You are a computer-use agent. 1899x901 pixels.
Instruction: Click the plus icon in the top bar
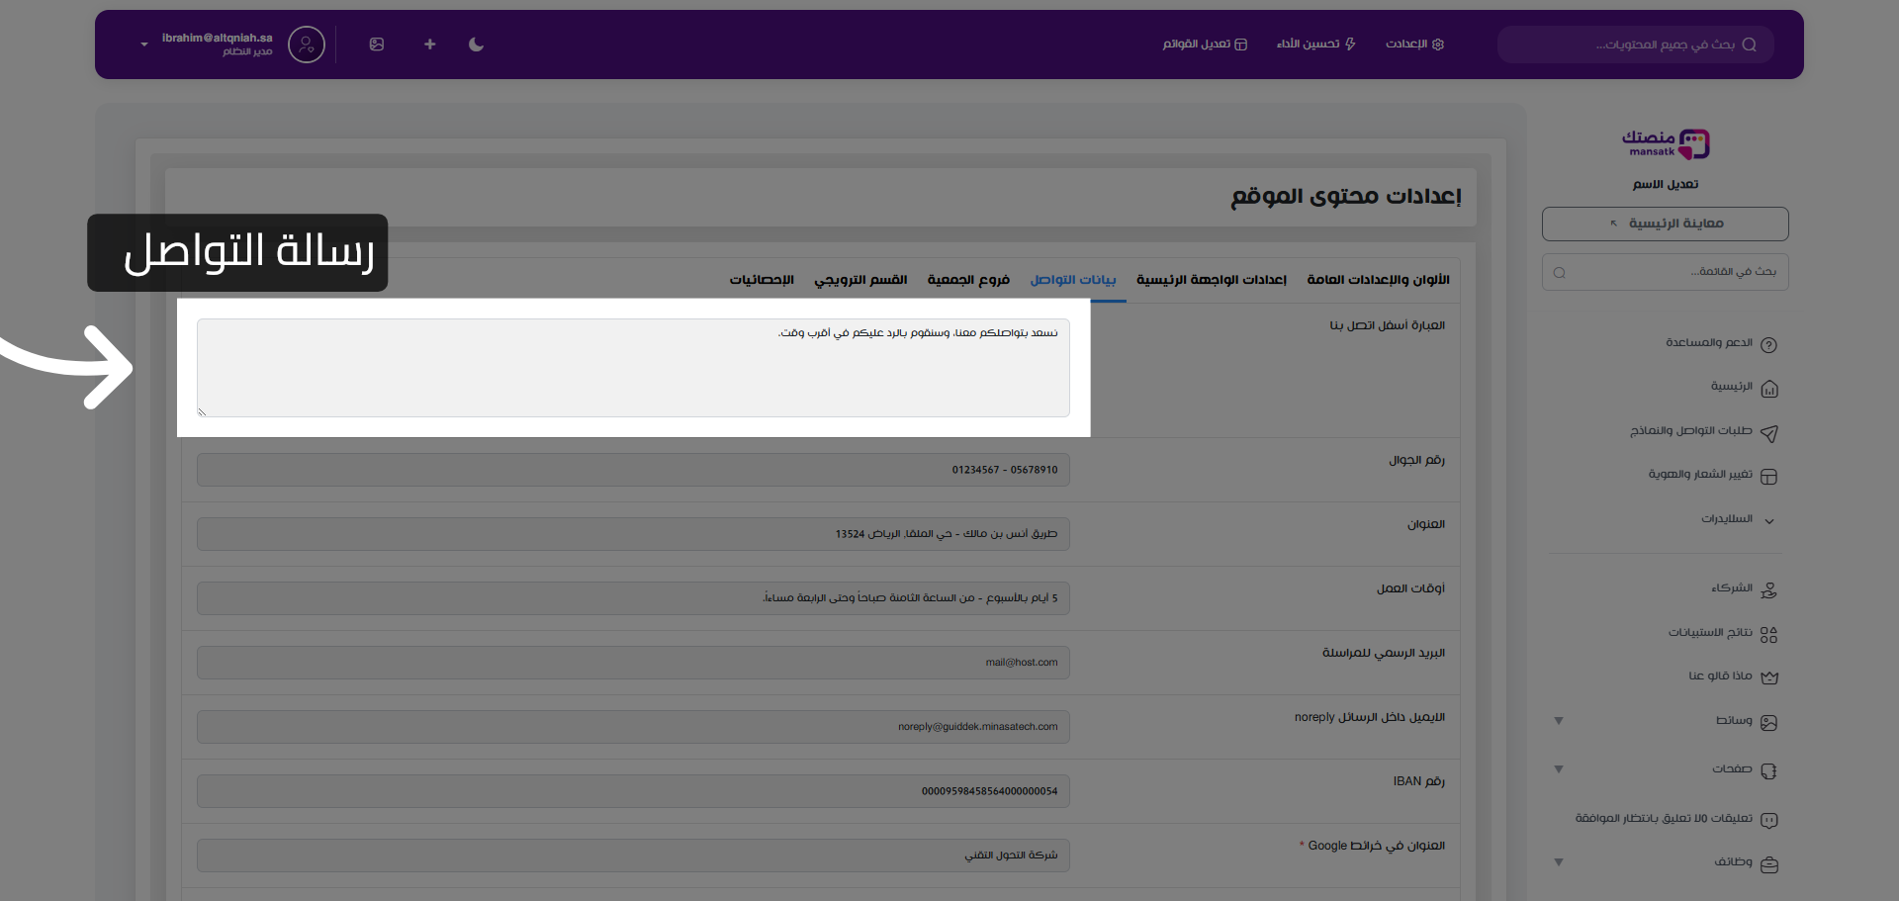pyautogui.click(x=429, y=45)
